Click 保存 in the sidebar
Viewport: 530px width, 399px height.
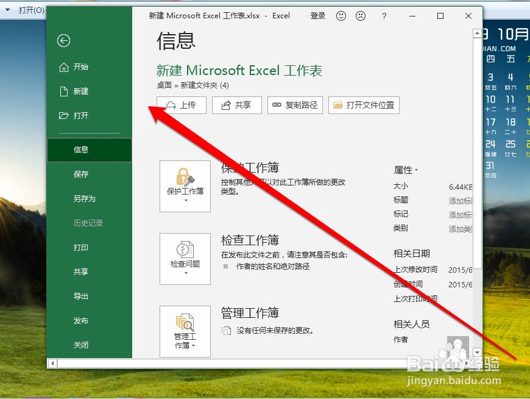(x=89, y=174)
